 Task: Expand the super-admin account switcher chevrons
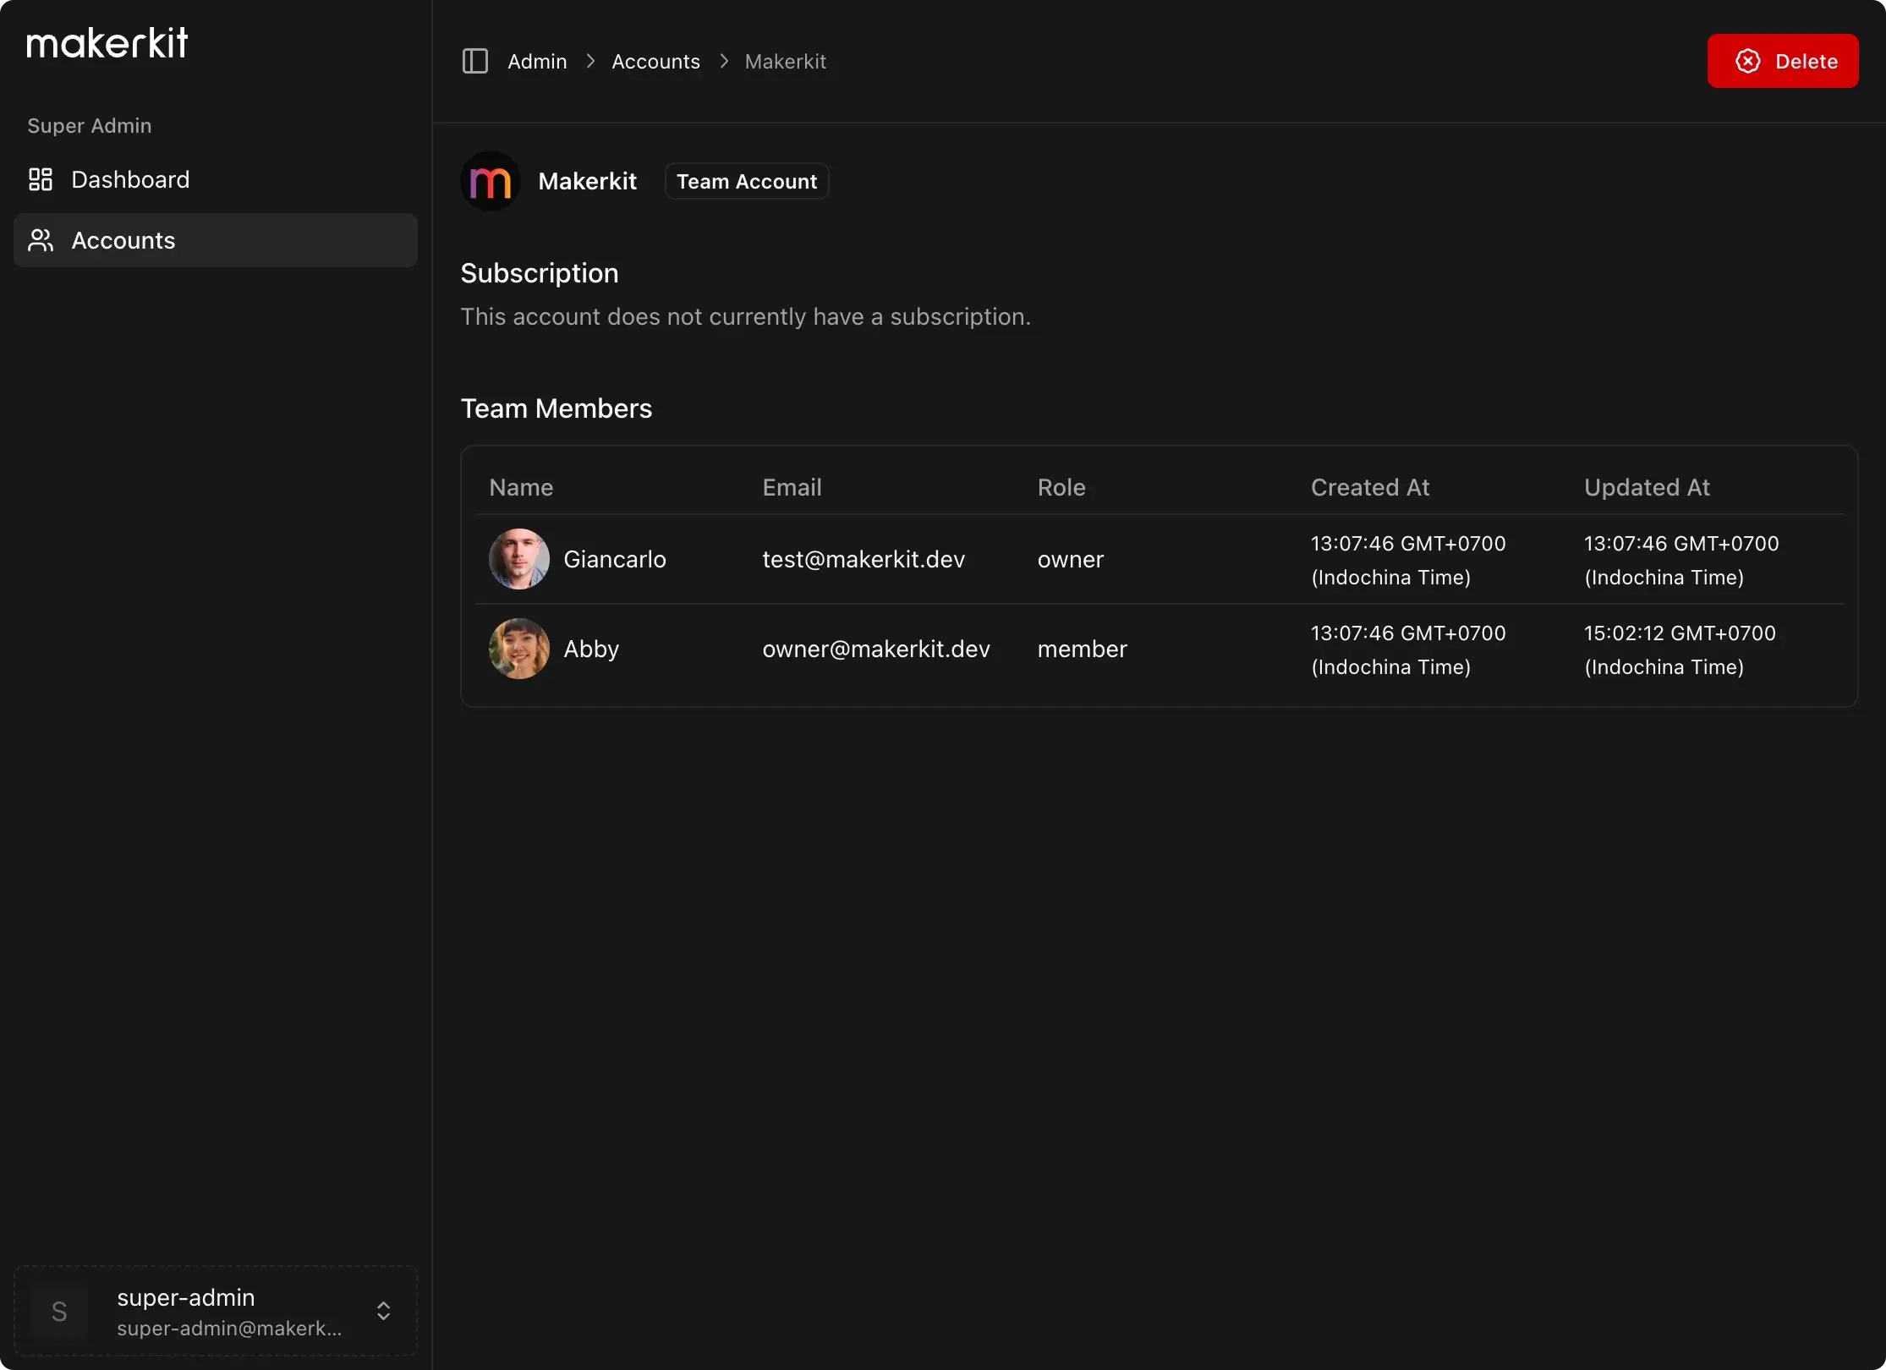pyautogui.click(x=383, y=1311)
